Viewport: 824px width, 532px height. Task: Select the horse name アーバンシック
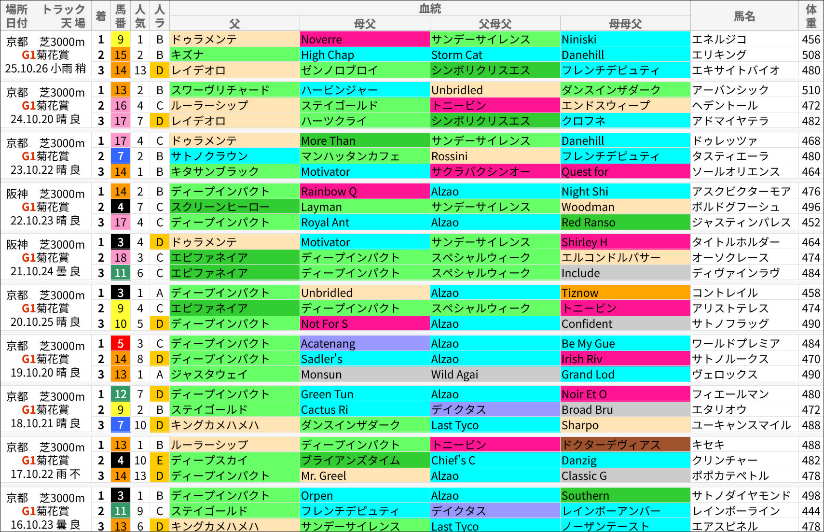[730, 90]
